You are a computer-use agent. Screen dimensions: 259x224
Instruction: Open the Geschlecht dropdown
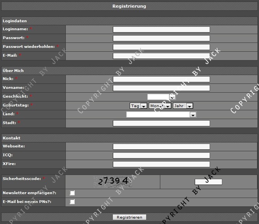(161, 97)
